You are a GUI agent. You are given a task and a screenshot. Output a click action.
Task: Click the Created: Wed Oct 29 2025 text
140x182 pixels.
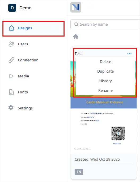97,159
